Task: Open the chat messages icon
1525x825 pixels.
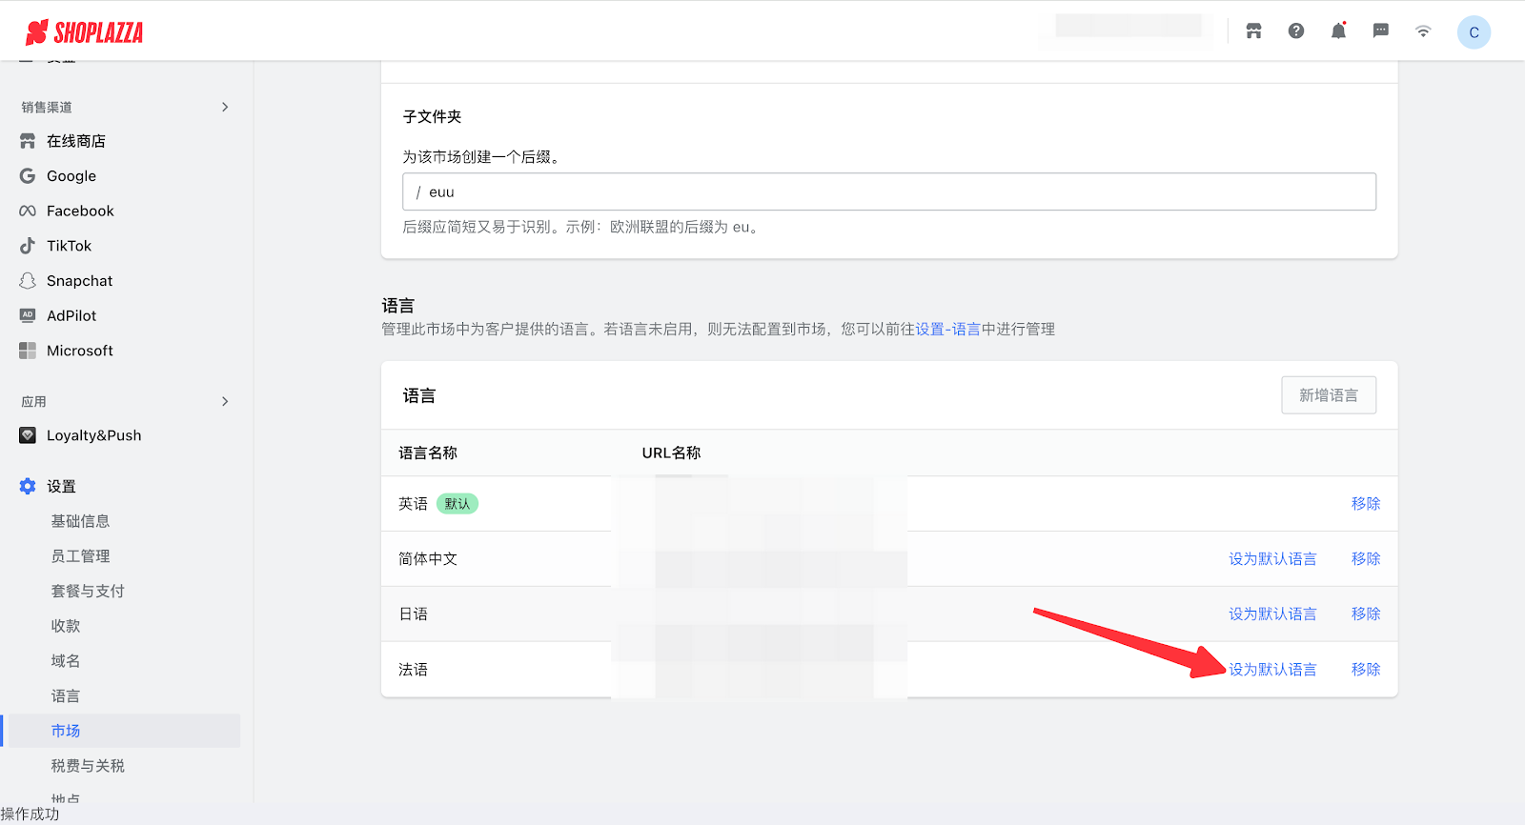Action: [x=1380, y=31]
